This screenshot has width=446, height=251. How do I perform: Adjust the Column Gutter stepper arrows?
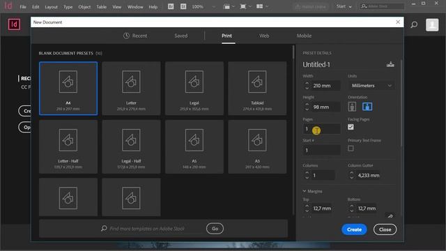[x=352, y=175]
